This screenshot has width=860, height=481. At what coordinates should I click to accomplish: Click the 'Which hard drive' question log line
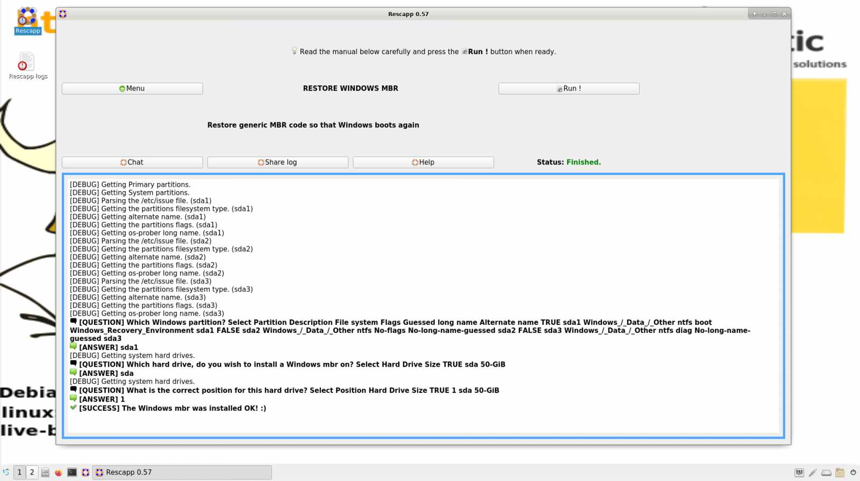point(292,365)
